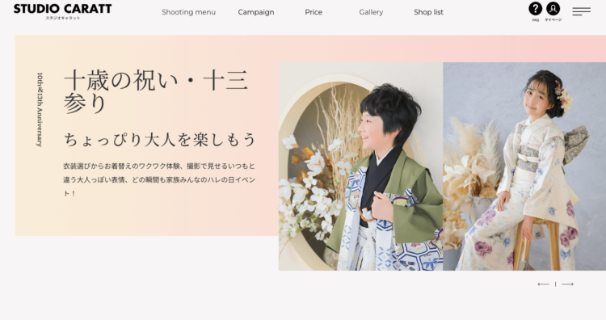
Task: Go to the Price page
Action: [314, 12]
